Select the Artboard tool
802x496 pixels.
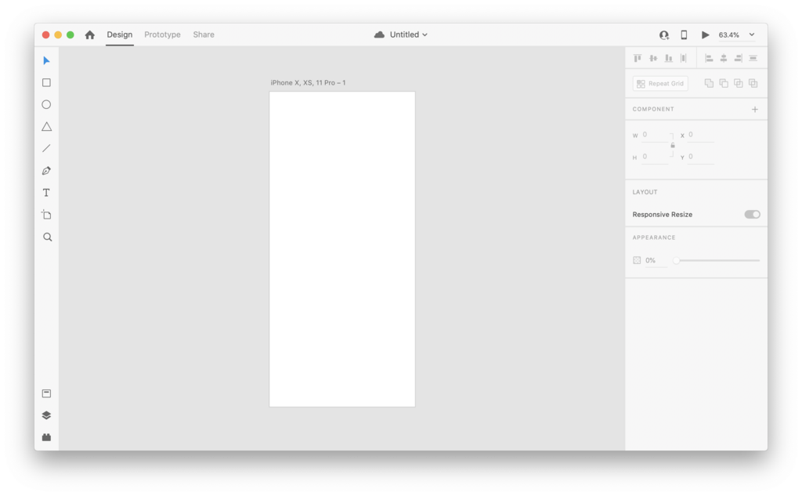click(46, 215)
